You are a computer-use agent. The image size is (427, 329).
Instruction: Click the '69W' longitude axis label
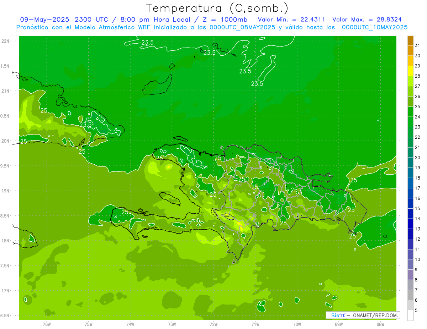(x=339, y=324)
